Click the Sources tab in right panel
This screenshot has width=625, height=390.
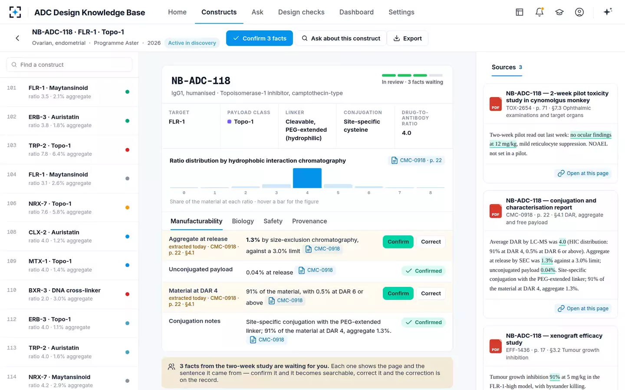point(507,67)
